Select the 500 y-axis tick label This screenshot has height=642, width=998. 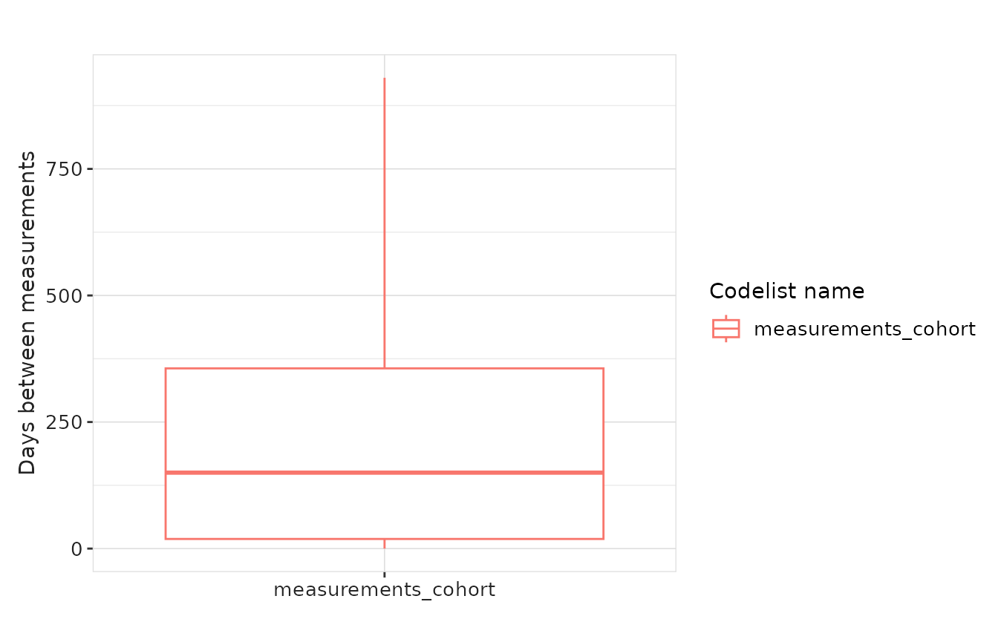point(65,295)
